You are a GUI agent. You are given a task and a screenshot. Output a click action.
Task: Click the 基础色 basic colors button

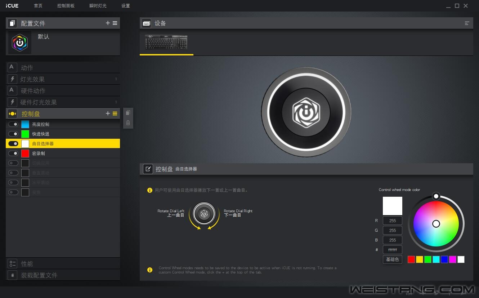click(393, 259)
